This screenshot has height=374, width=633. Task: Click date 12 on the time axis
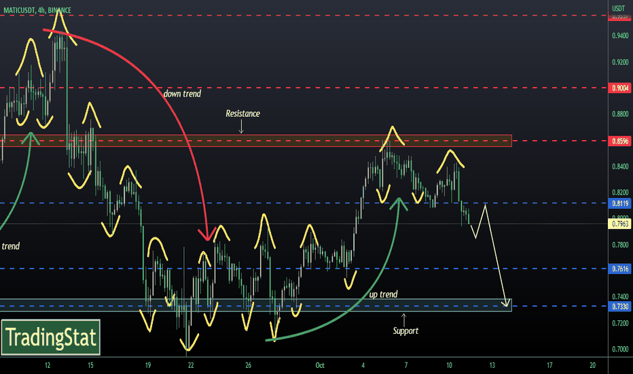coord(48,365)
